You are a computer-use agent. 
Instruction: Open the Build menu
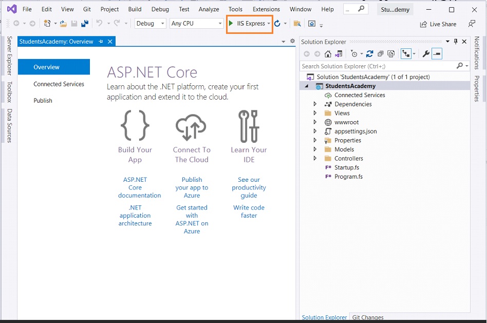click(x=135, y=9)
